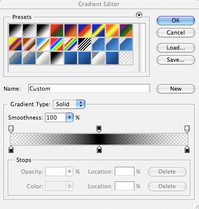This screenshot has height=209, width=199.
Task: Click the New gradient button
Action: (x=176, y=89)
